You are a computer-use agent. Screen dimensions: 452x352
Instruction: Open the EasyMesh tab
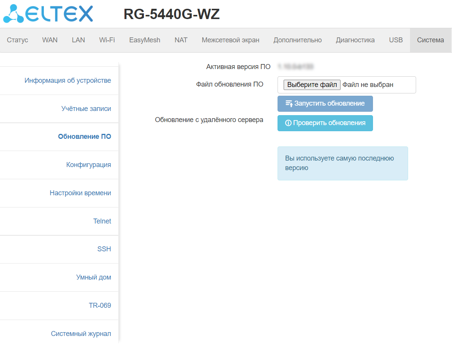coord(145,40)
